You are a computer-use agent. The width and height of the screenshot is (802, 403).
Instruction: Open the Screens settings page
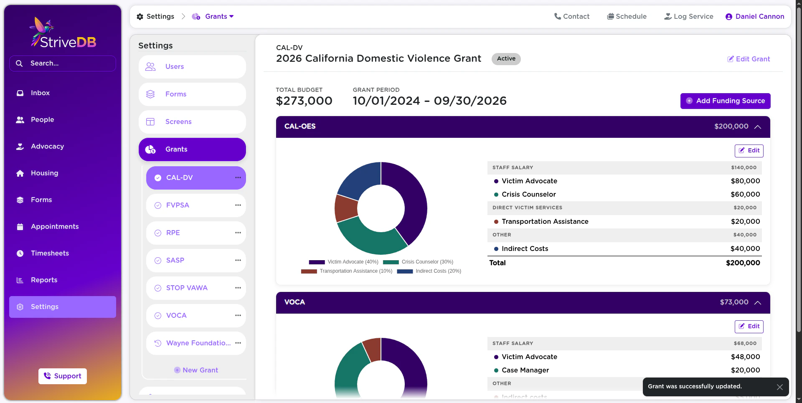coord(192,122)
